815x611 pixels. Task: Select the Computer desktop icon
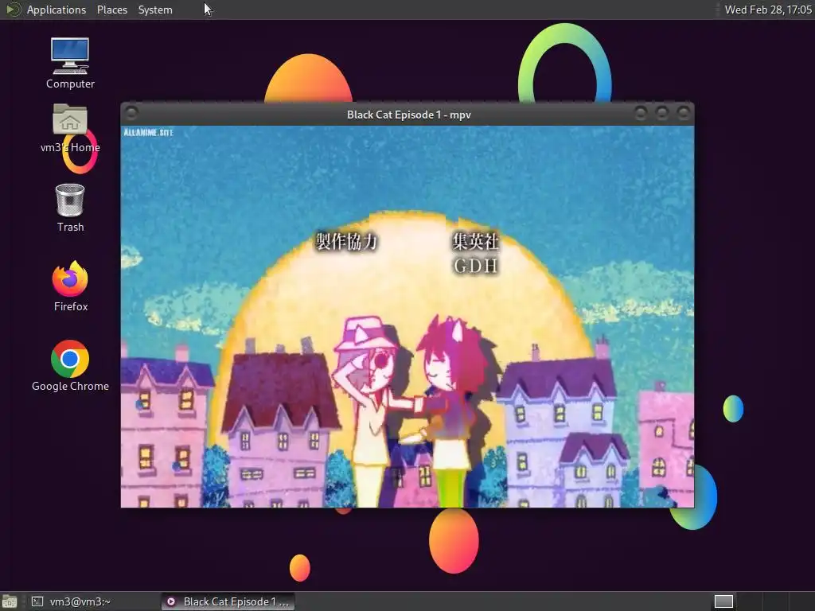[x=70, y=63]
